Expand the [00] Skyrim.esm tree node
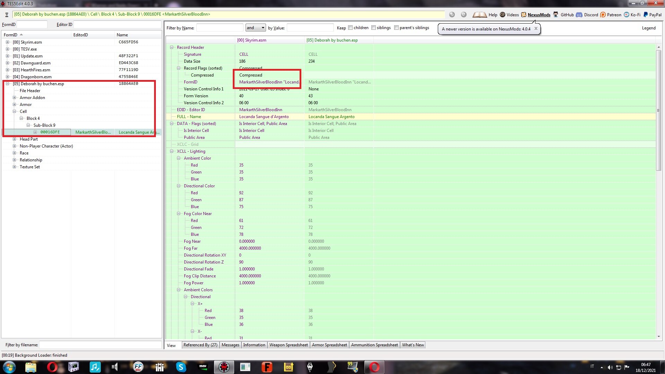 coord(7,42)
